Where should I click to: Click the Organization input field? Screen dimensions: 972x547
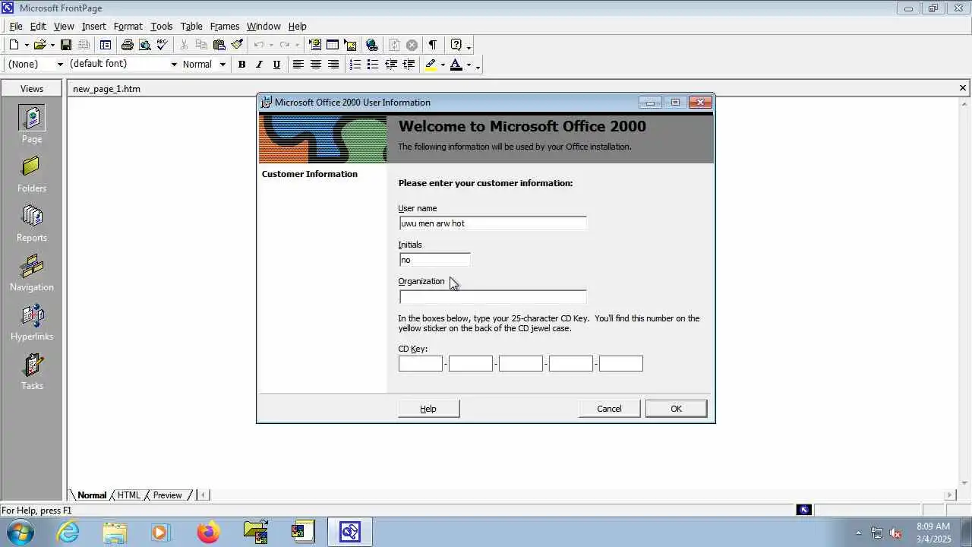coord(493,296)
